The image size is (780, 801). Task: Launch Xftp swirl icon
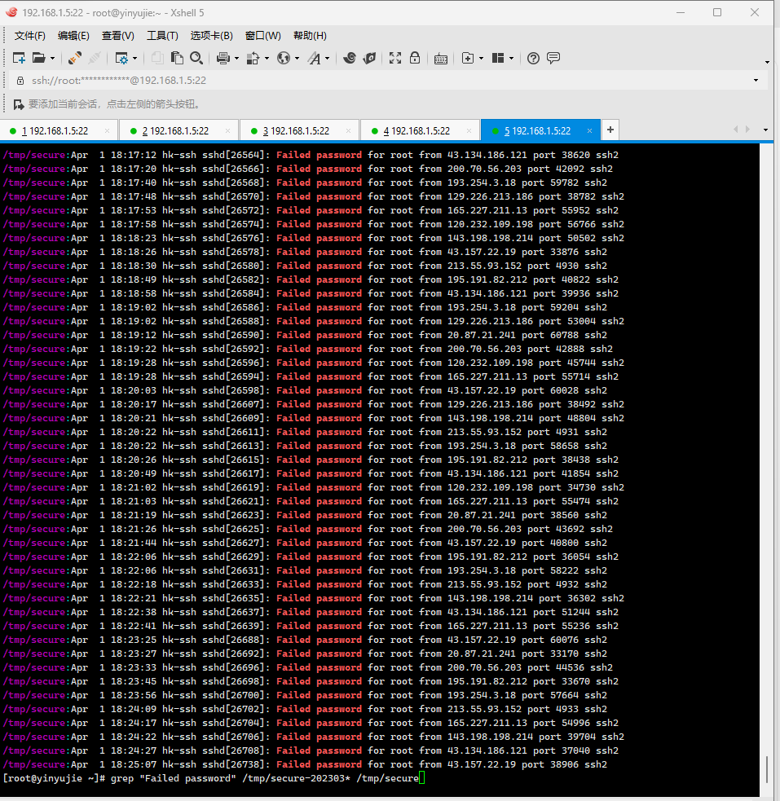tap(350, 58)
